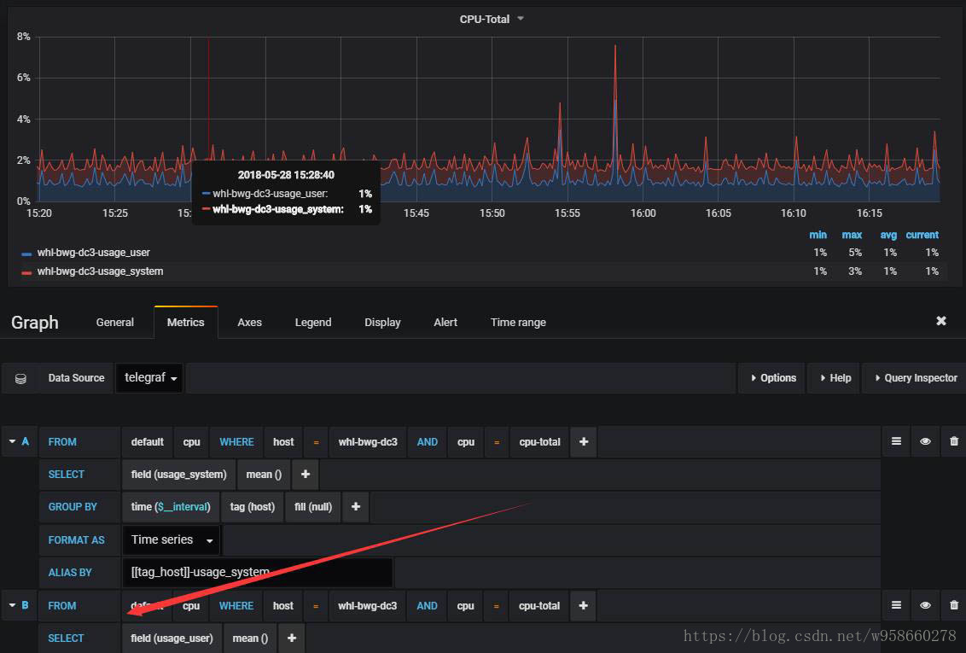Edit cpu-total value in query A
Viewport: 966px width, 653px height.
pyautogui.click(x=539, y=441)
